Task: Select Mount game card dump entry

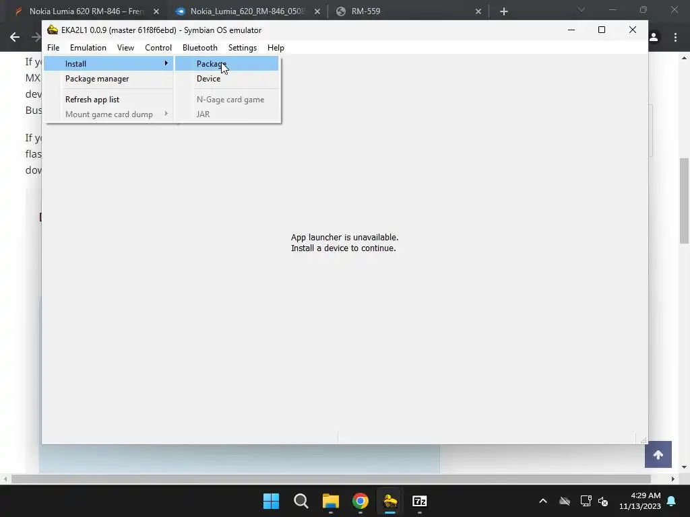Action: pyautogui.click(x=108, y=114)
